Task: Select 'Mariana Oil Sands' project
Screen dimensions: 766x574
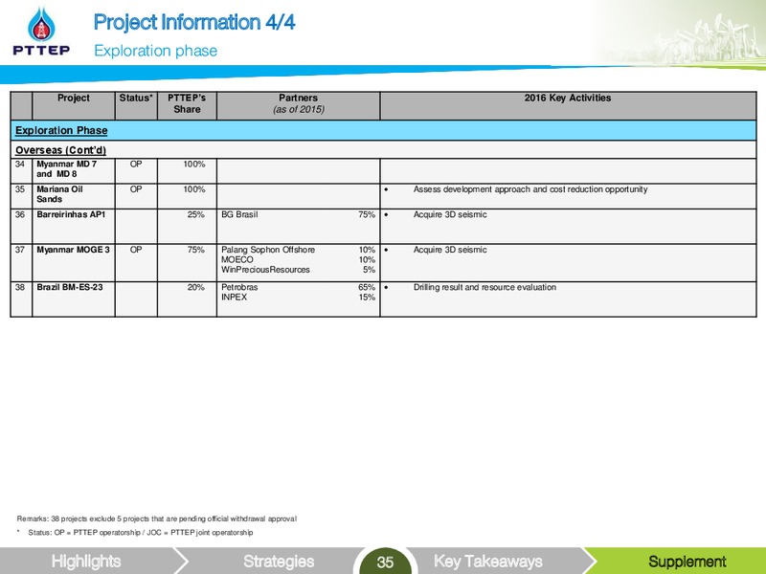Action: click(59, 194)
